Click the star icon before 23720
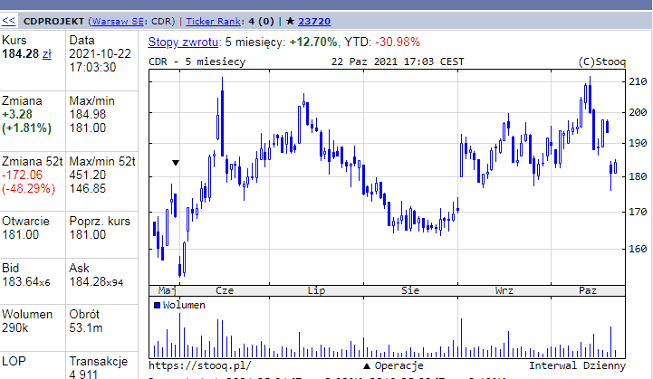This screenshot has height=379, width=653. (289, 19)
